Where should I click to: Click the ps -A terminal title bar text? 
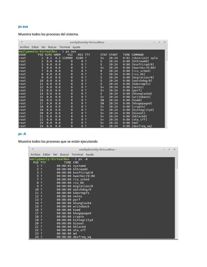click(98, 149)
